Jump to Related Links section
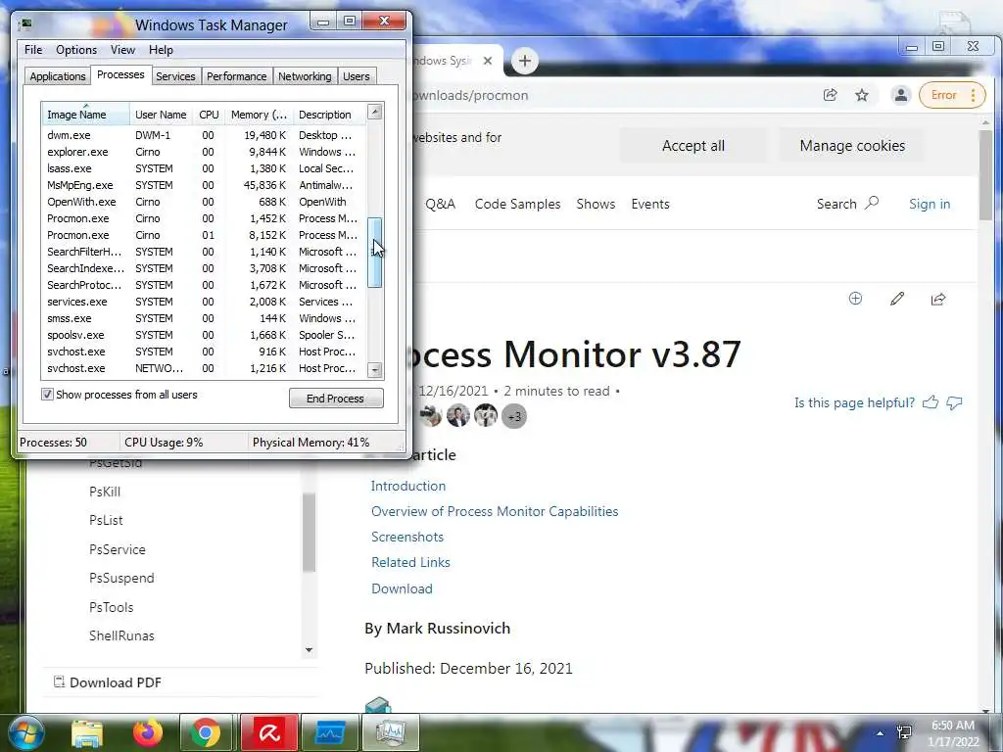The height and width of the screenshot is (752, 1003). (410, 563)
